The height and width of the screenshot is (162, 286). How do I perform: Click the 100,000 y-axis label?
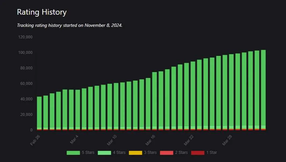(25, 52)
